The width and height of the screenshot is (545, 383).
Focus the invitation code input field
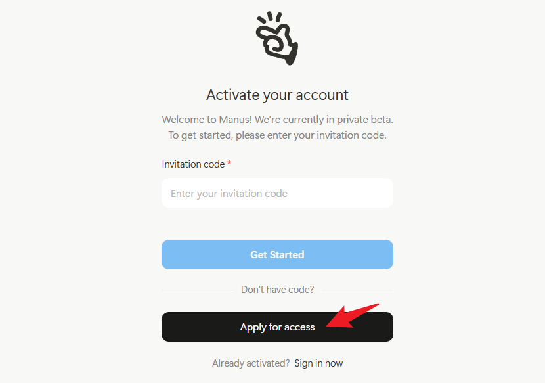(x=277, y=193)
